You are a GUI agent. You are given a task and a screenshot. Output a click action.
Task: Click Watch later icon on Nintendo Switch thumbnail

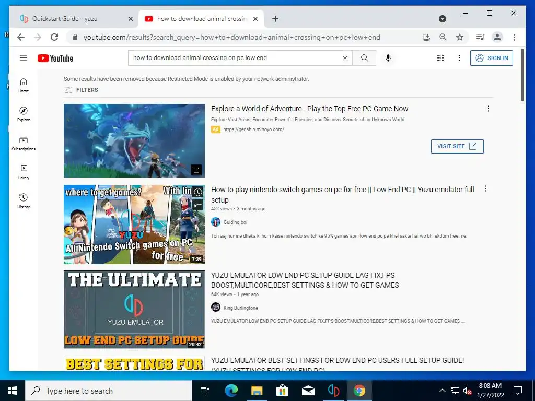[x=198, y=192]
